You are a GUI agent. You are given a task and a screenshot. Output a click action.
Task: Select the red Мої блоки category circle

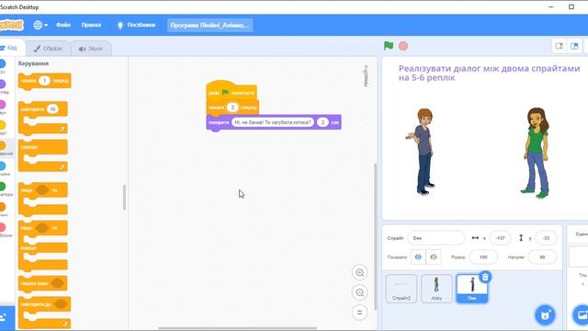tap(3, 227)
